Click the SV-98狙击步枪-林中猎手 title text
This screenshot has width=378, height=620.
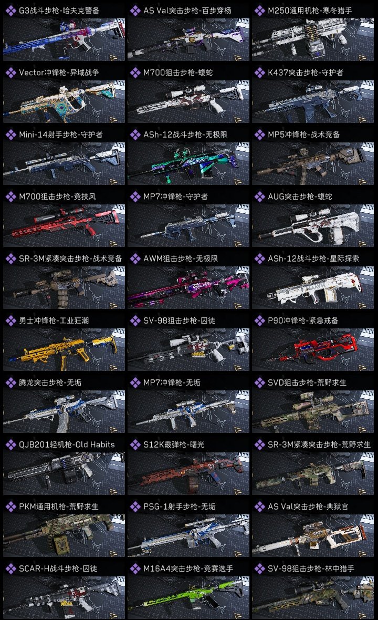[x=311, y=569]
